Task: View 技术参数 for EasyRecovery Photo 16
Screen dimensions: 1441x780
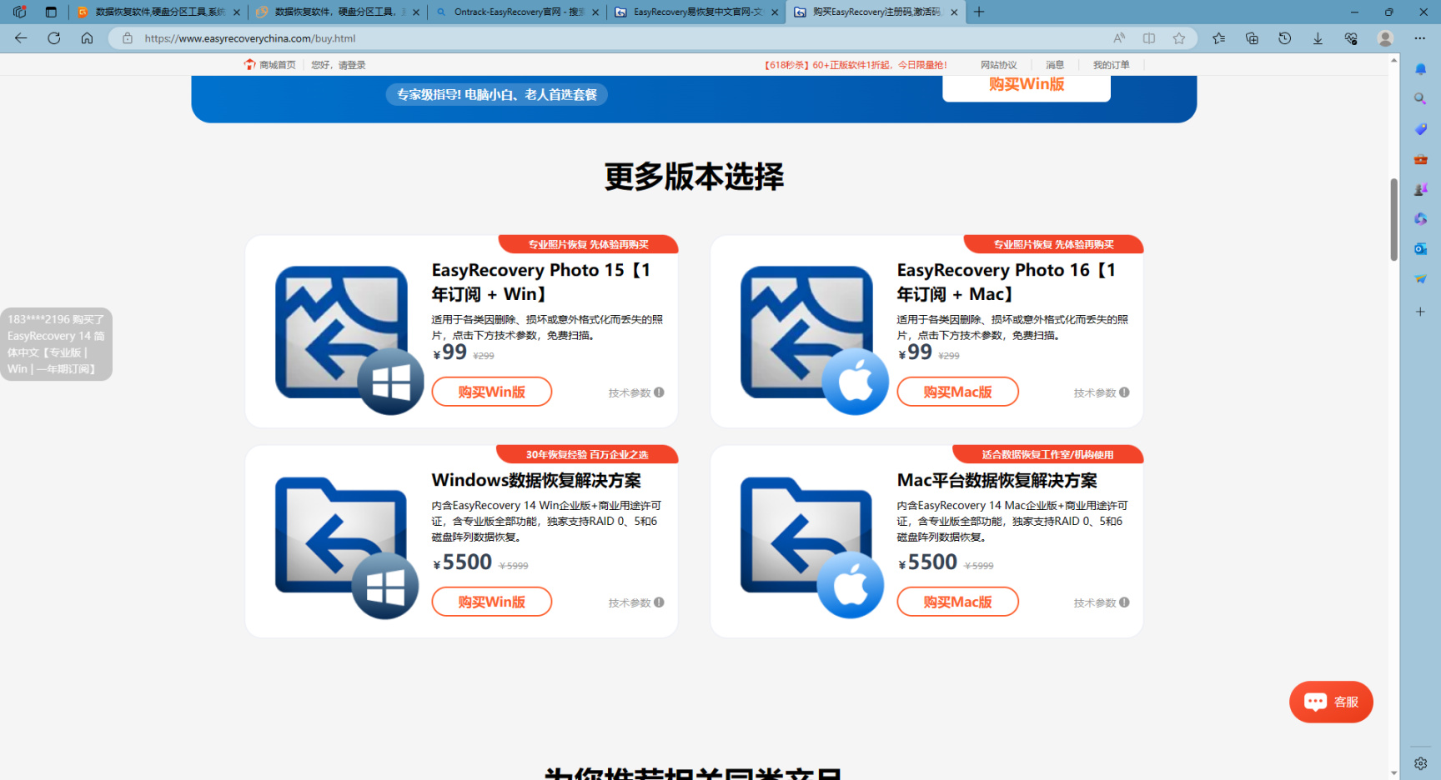Action: click(1102, 392)
